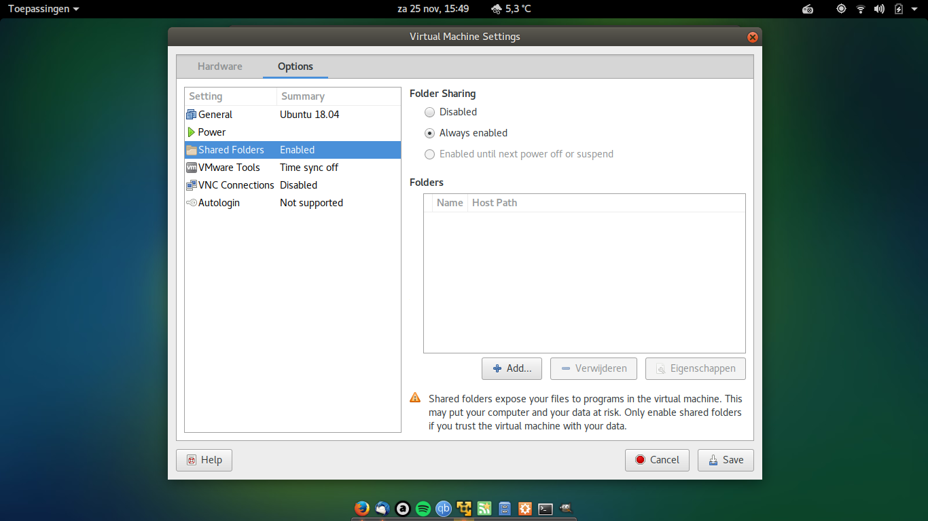The width and height of the screenshot is (928, 521).
Task: Open the volume speaker indicator
Action: 880,9
